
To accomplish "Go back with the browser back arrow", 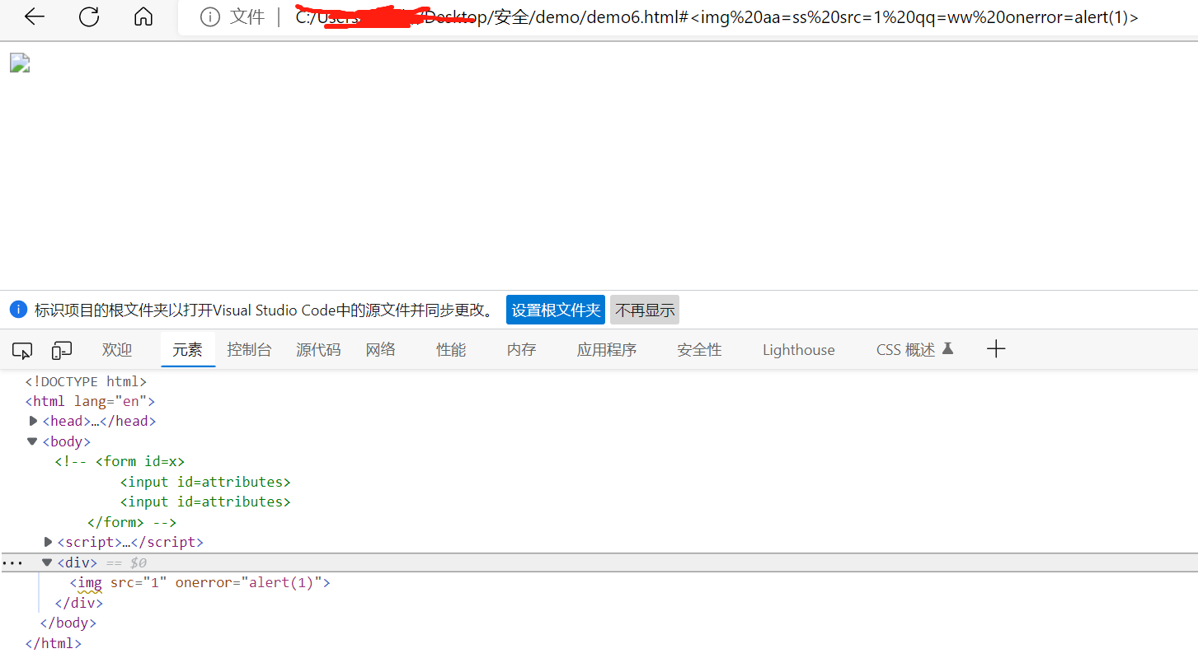I will 35,16.
